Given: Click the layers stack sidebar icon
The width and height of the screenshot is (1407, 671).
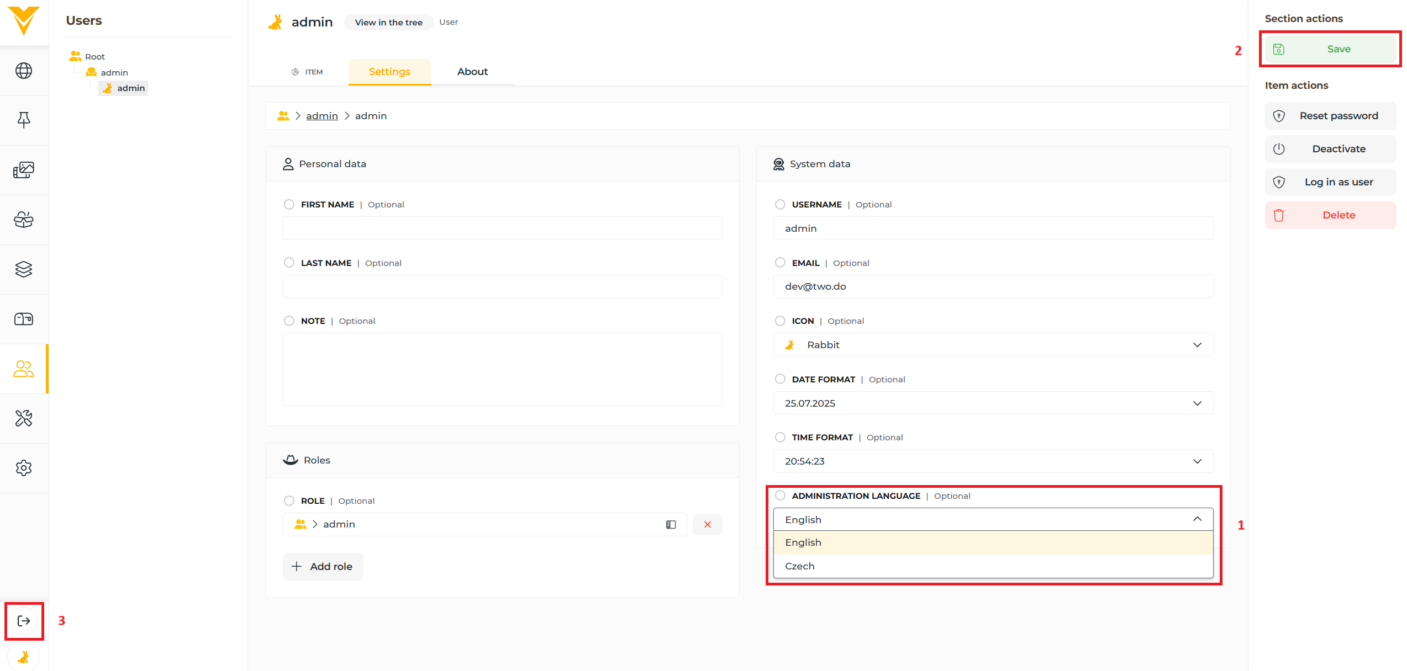Looking at the screenshot, I should 24,269.
